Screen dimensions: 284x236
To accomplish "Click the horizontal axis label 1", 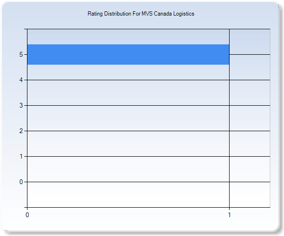I will pyautogui.click(x=230, y=214).
